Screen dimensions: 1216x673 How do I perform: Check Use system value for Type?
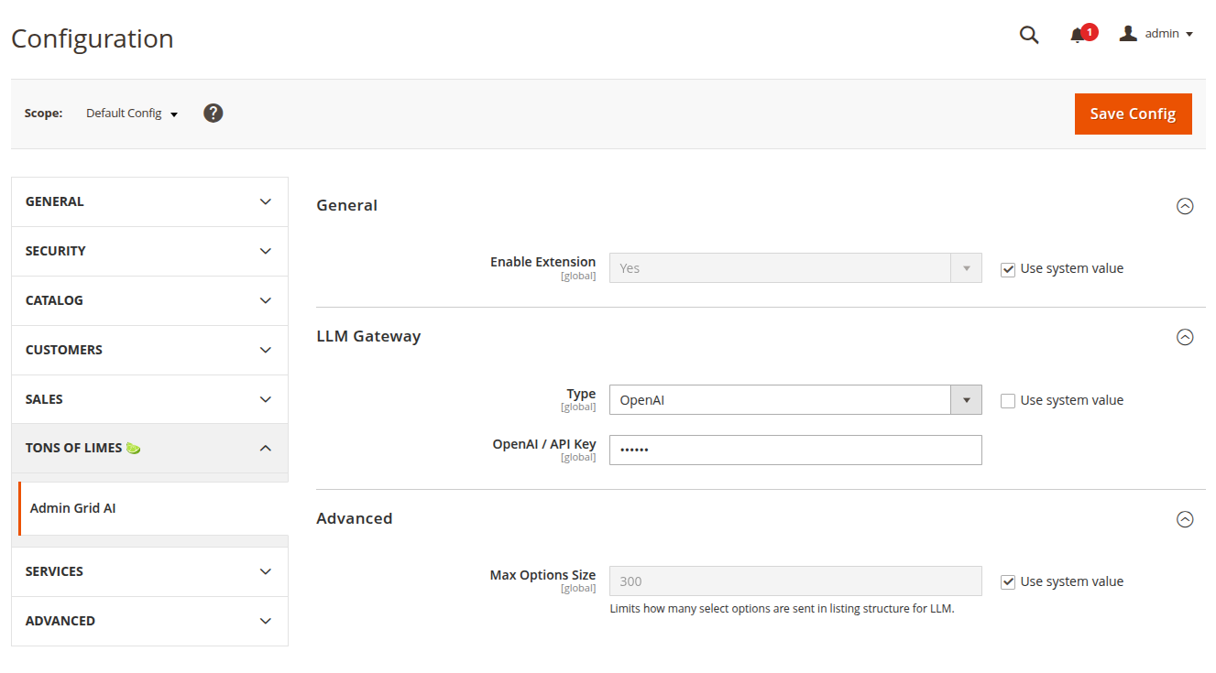pos(1008,401)
